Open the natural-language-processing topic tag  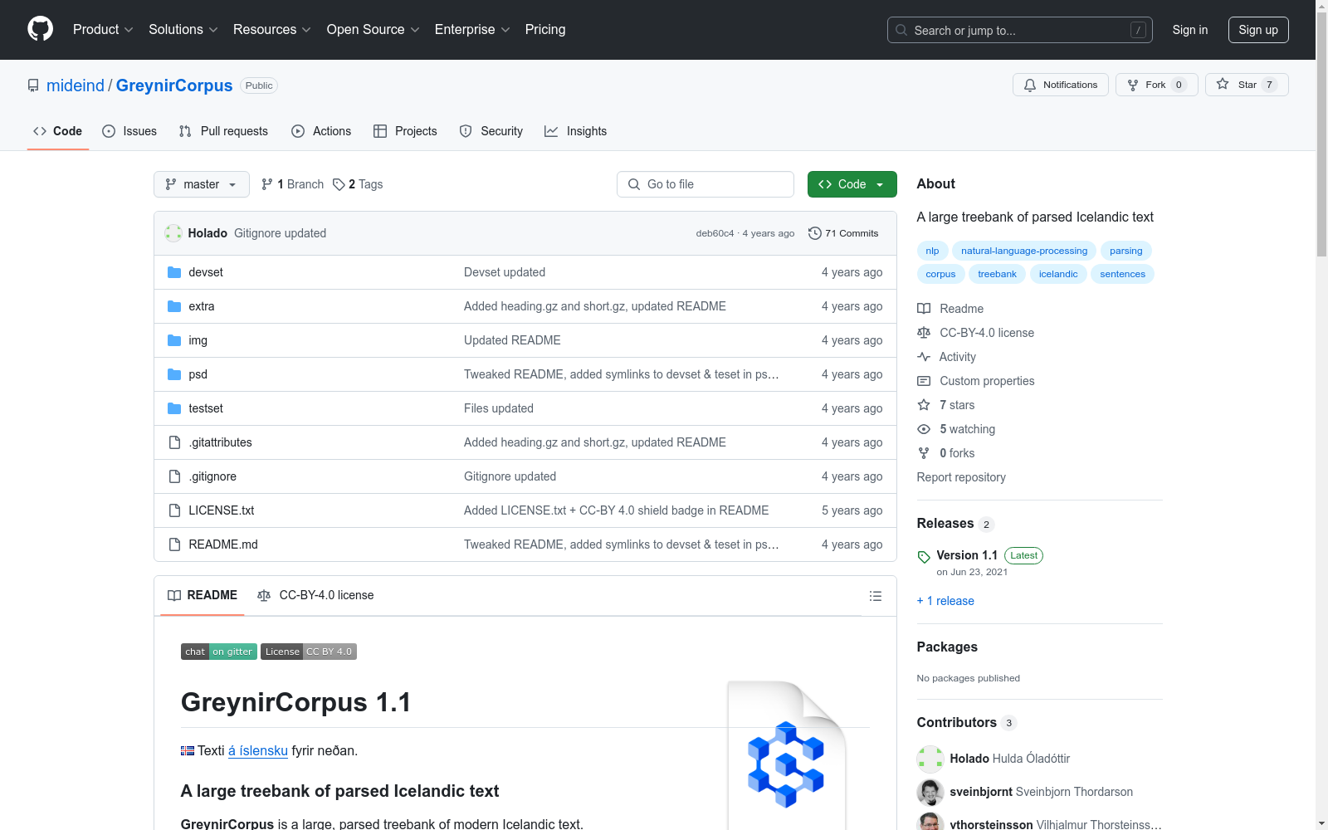click(x=1024, y=251)
